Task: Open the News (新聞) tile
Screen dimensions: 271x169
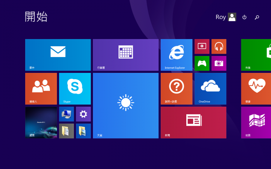Action: pos(193,122)
